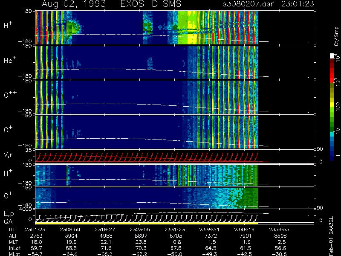Select the altitude value "7901"
Viewport: 341px width, 256px height.
tap(246, 236)
